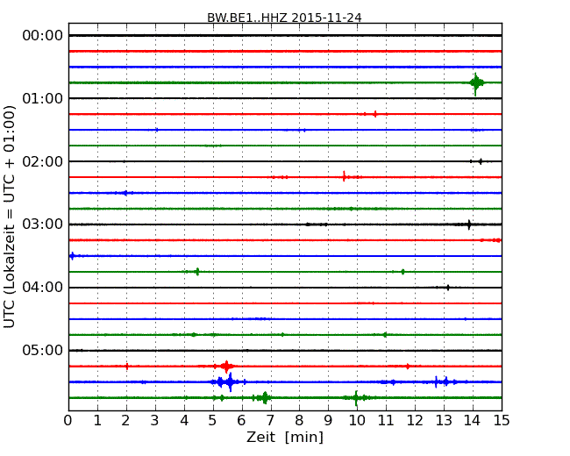Select the 04:00 time label
This screenshot has height=456, width=570.
pyautogui.click(x=43, y=288)
